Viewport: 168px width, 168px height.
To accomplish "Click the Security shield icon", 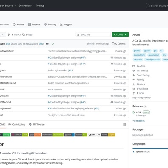I will pyautogui.click(x=45, y=25).
